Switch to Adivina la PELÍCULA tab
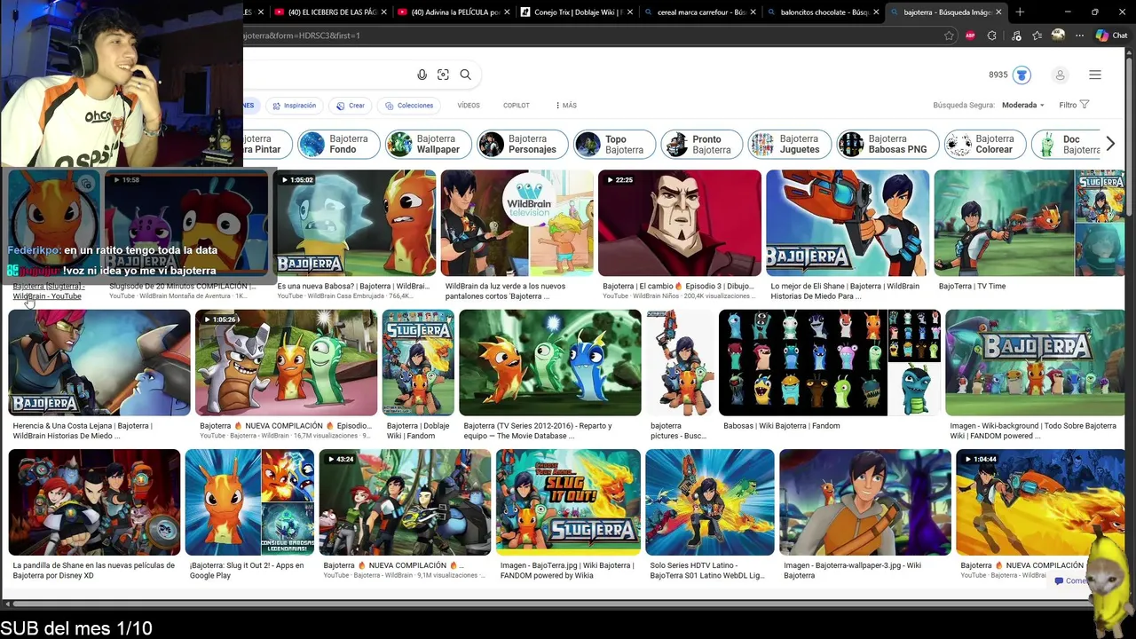 453,12
